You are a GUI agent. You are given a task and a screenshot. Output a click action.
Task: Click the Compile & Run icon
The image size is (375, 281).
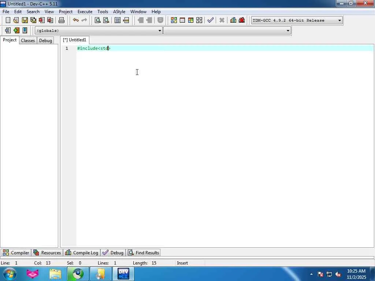[190, 20]
